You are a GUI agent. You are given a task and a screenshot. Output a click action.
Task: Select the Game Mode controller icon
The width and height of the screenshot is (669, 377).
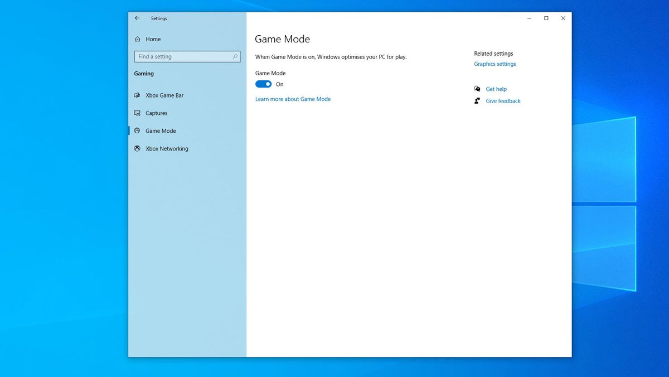(x=137, y=130)
